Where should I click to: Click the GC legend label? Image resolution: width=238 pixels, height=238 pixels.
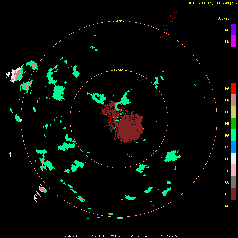[x=227, y=182]
